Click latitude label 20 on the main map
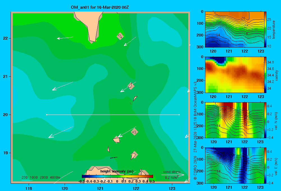The width and height of the screenshot is (281, 191). click(x=6, y=115)
